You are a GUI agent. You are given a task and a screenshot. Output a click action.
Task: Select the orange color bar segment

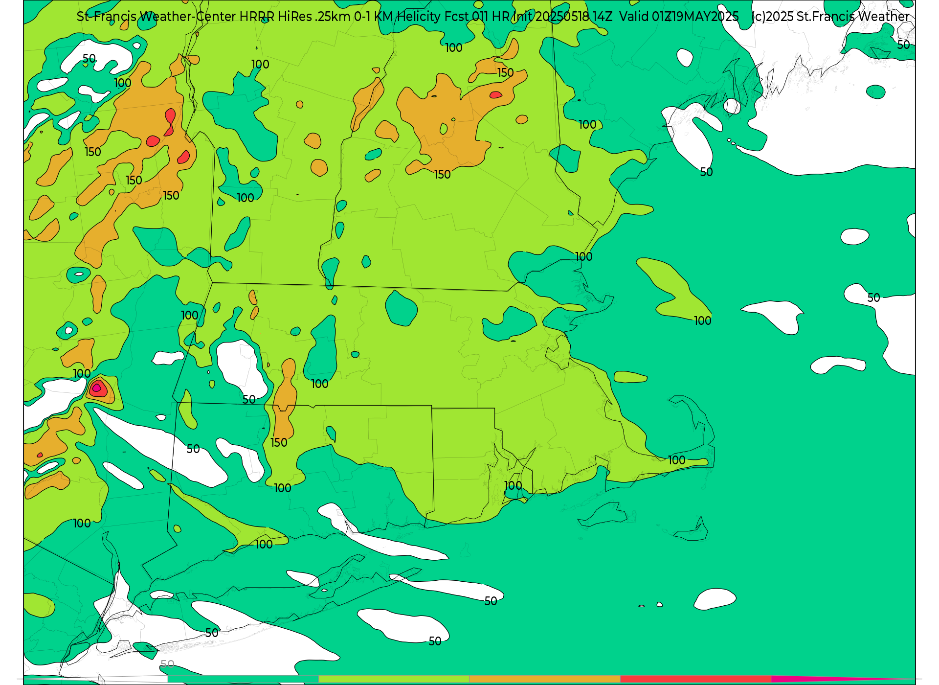(x=545, y=679)
